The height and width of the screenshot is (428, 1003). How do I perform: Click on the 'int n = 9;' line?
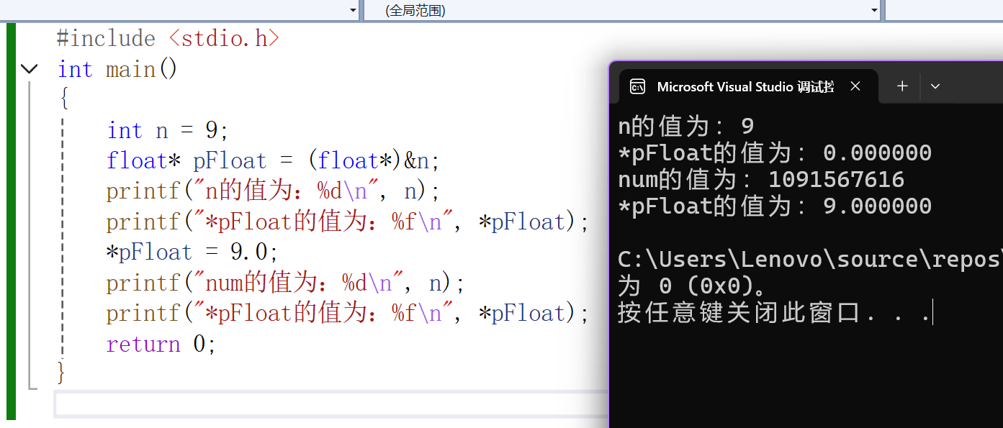168,130
